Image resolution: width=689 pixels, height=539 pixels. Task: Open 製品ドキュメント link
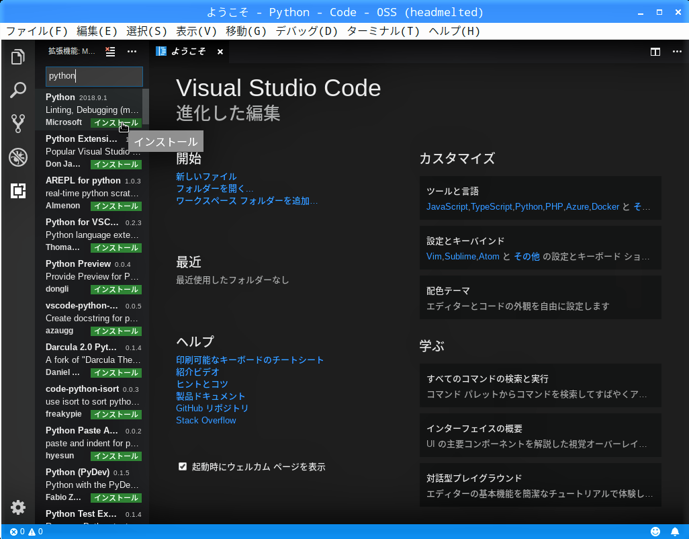(210, 396)
